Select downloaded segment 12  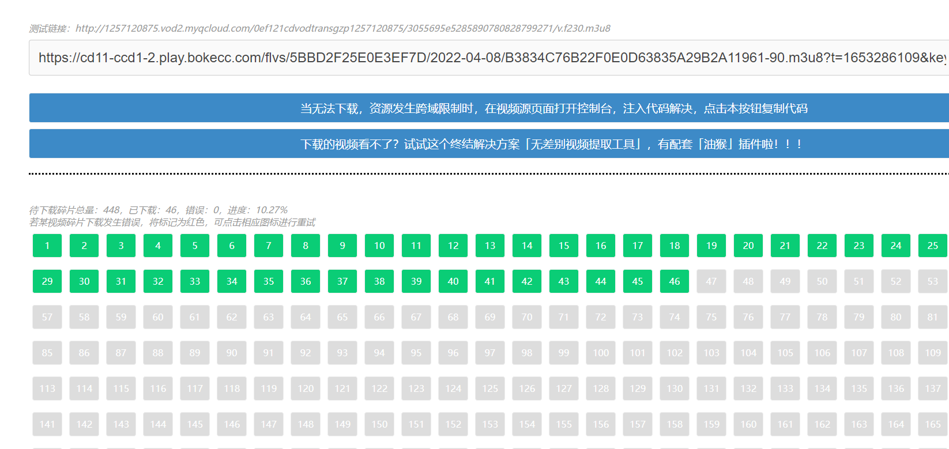coord(453,246)
